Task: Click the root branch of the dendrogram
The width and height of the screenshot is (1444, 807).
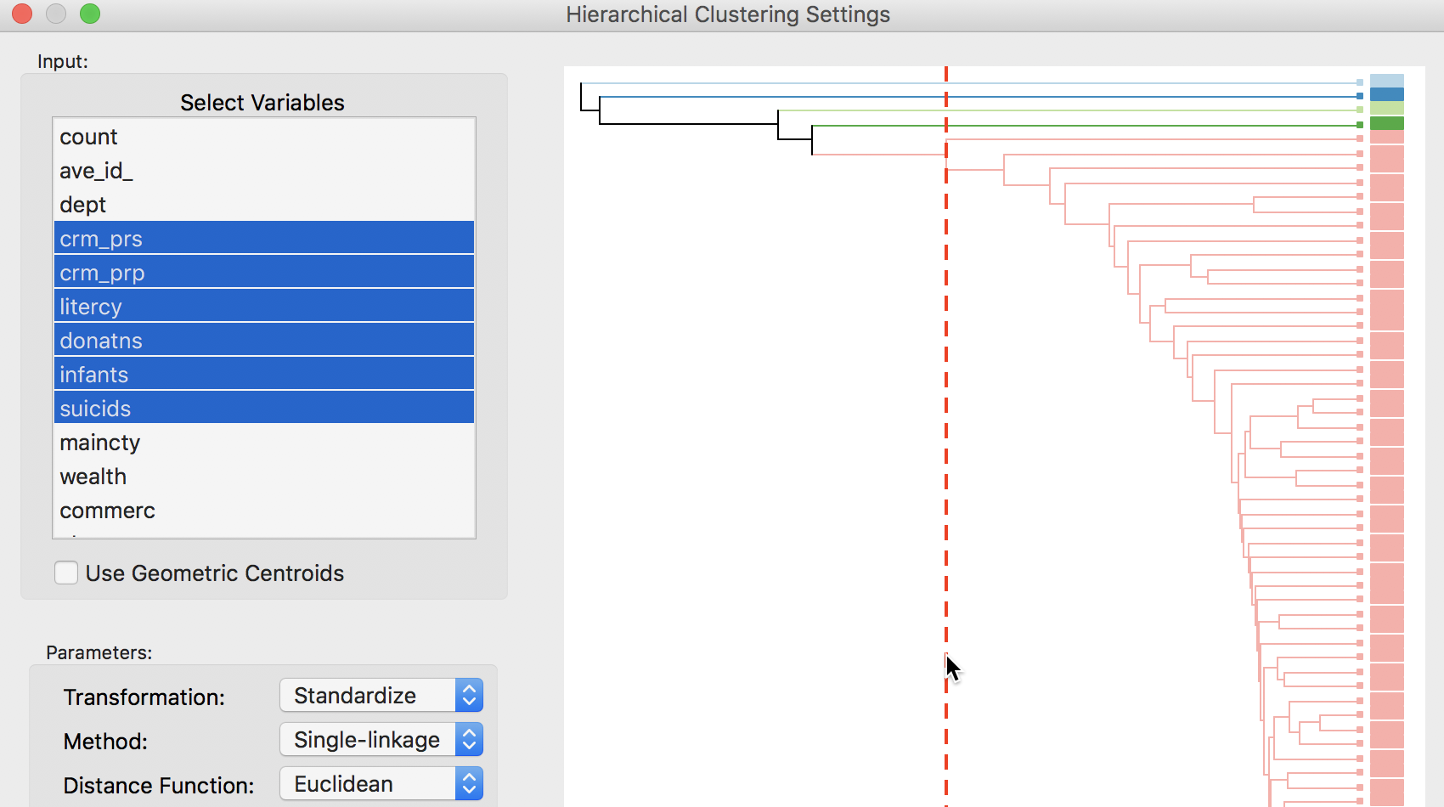Action: click(582, 96)
